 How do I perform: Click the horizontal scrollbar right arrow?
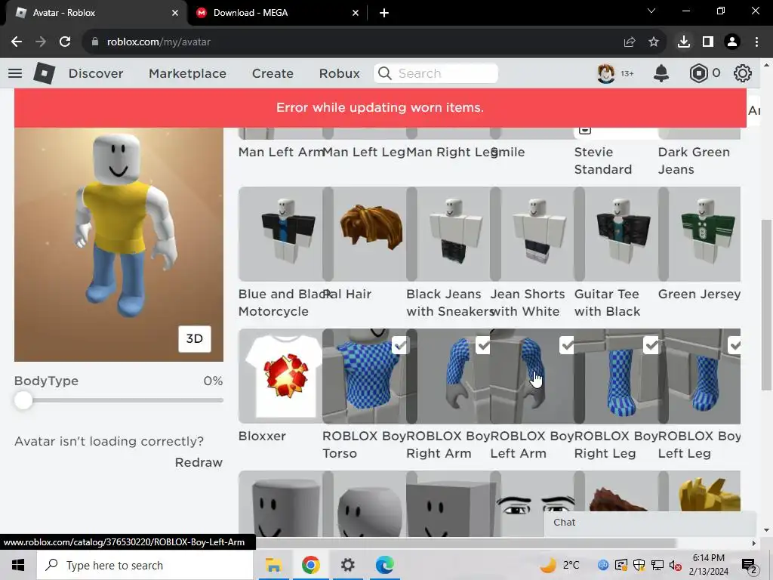754,543
